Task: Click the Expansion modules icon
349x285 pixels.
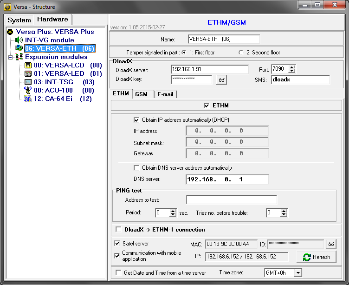Action: [x=19, y=57]
